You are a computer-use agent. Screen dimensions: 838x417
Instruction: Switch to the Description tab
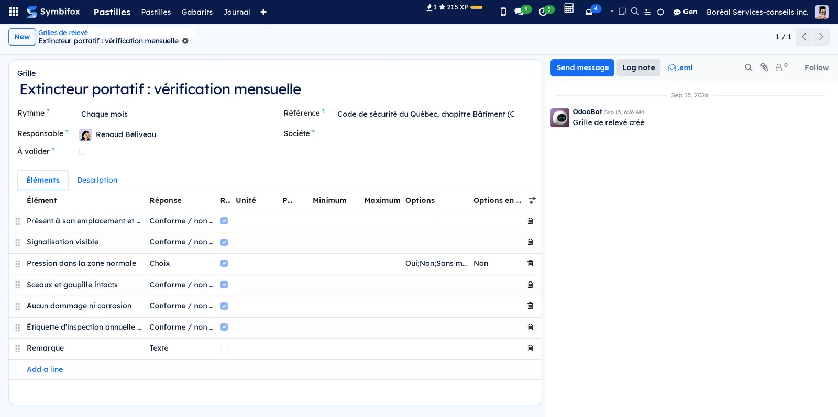(97, 180)
